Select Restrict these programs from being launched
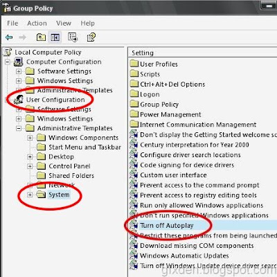 (208, 235)
